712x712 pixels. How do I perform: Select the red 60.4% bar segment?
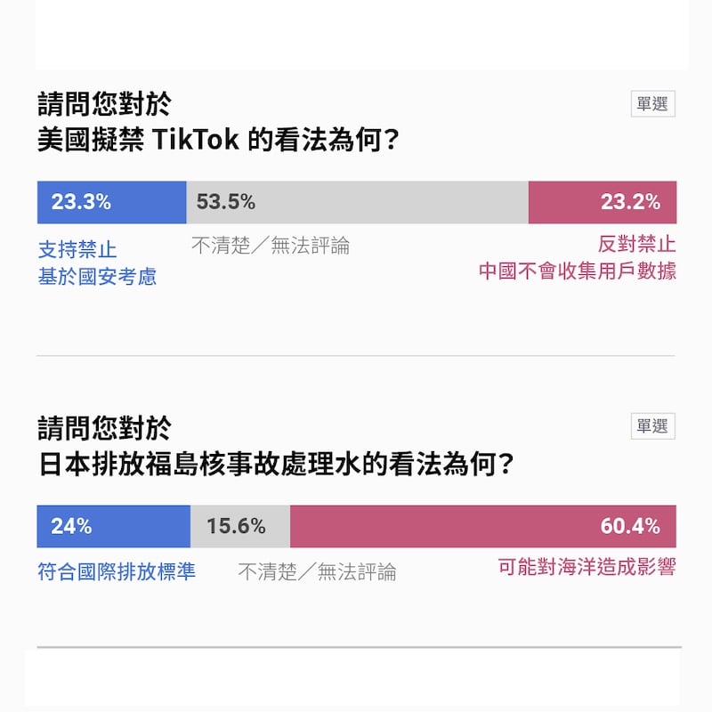click(x=483, y=526)
